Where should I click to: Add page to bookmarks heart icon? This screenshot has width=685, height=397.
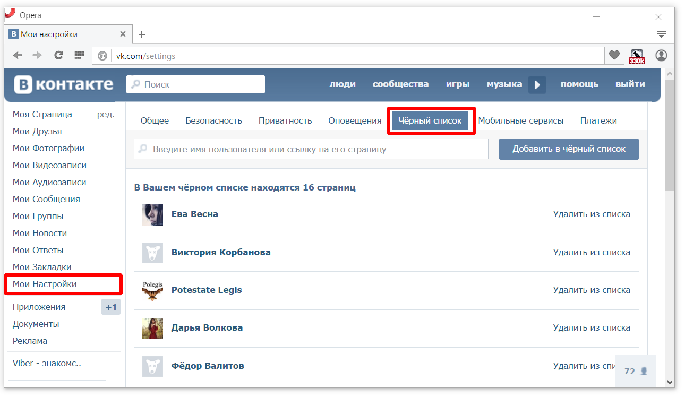tap(614, 55)
